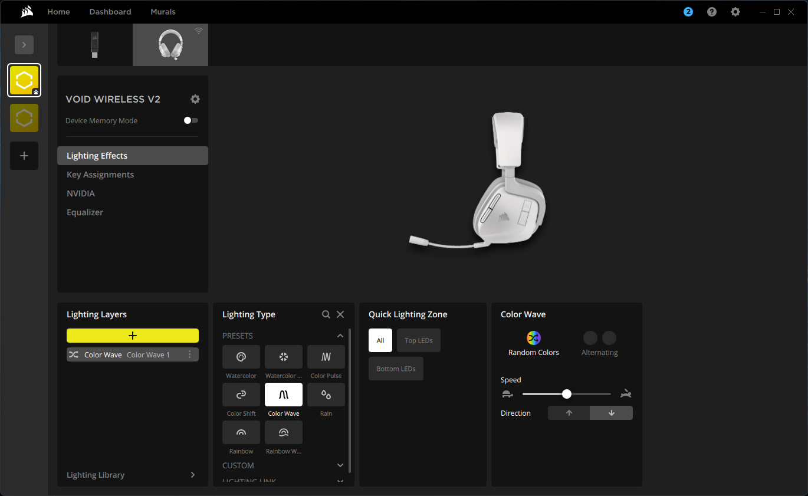Go to Home tab
Screen dimensions: 808x496
coord(58,12)
